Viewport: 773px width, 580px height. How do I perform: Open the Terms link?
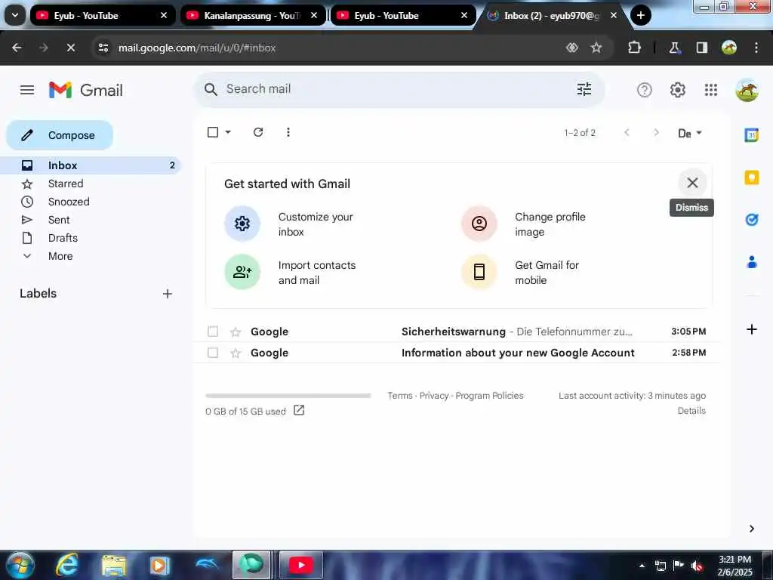(400, 396)
